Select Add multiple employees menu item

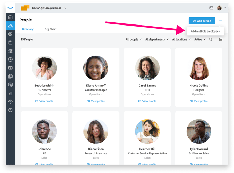(205, 31)
